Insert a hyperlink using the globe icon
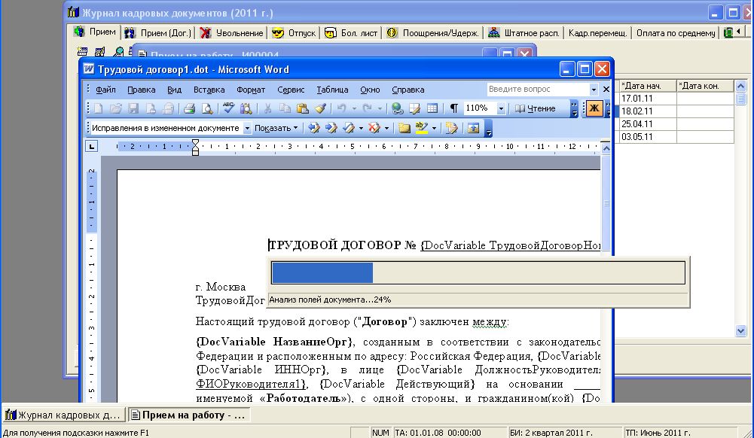The width and height of the screenshot is (754, 438). coord(398,108)
